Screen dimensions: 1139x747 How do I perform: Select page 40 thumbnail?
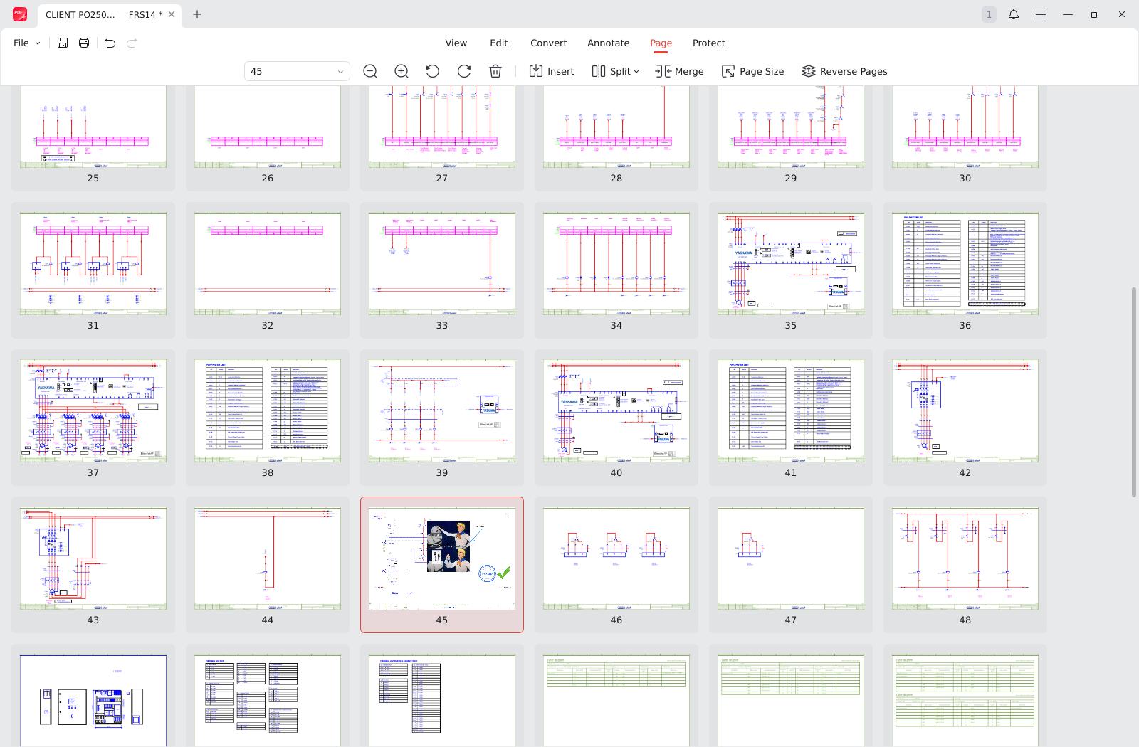pos(616,411)
